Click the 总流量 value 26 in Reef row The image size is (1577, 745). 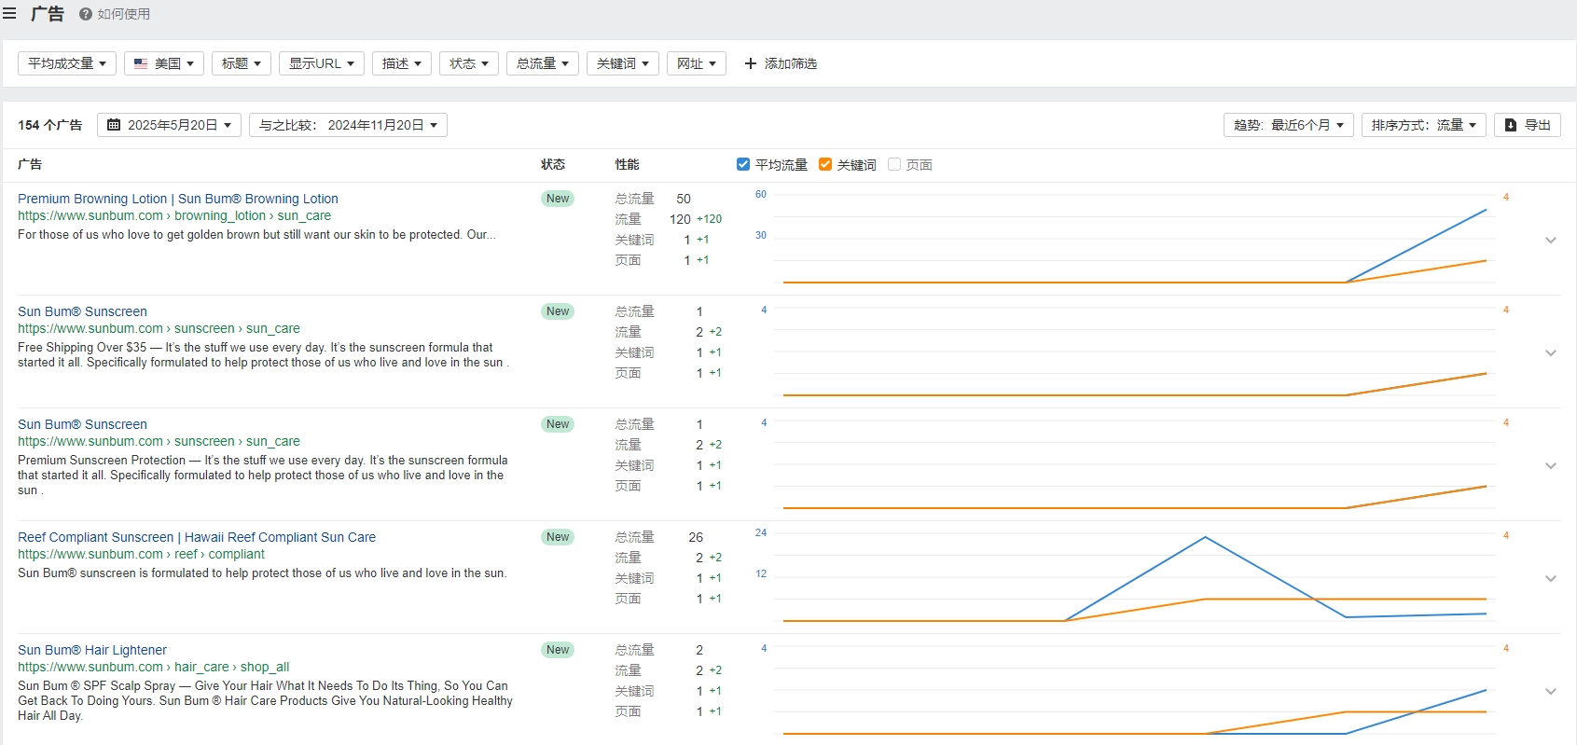click(x=696, y=537)
